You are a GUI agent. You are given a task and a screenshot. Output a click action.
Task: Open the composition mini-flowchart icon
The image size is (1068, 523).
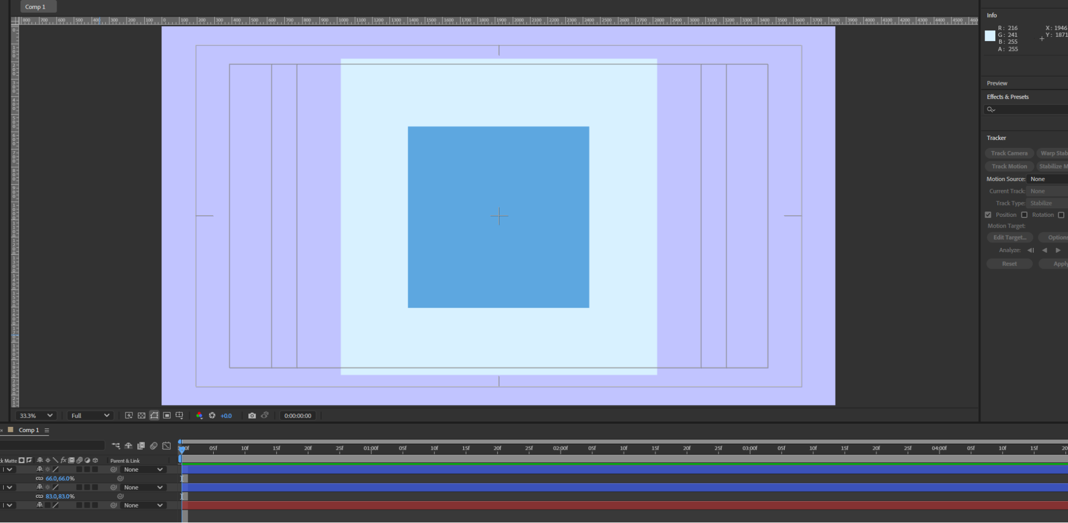click(x=116, y=446)
